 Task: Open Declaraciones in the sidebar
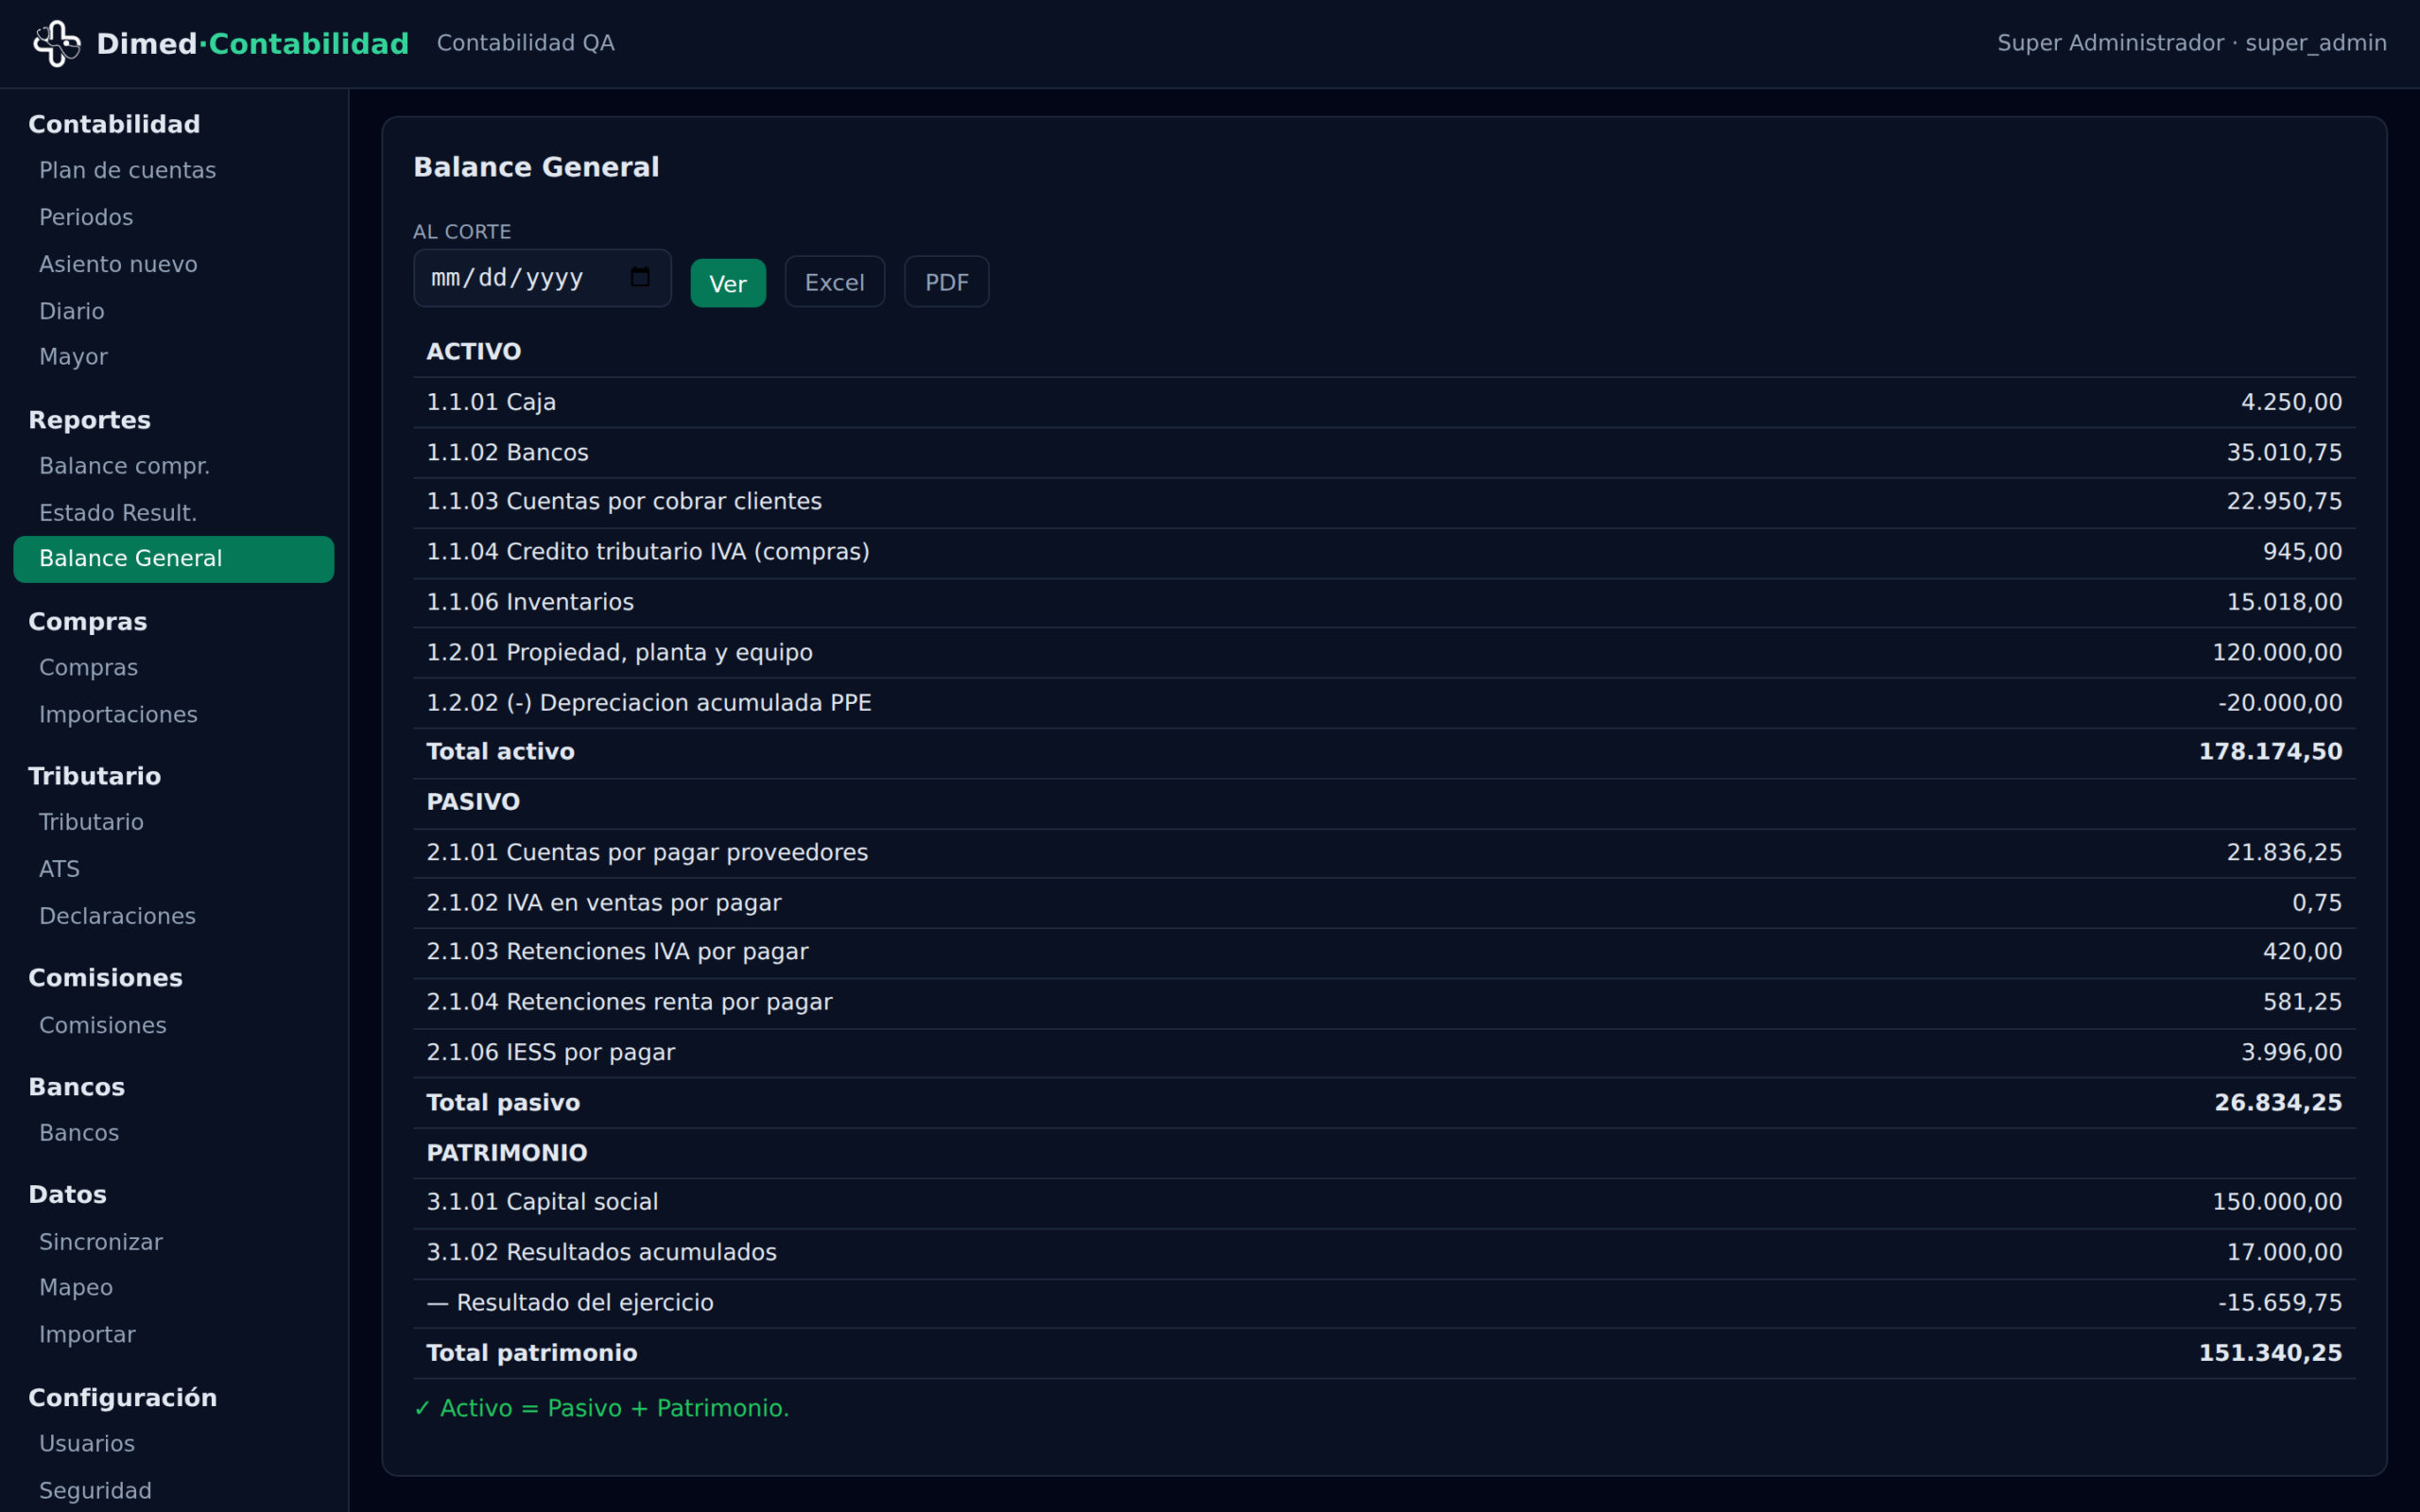[117, 916]
